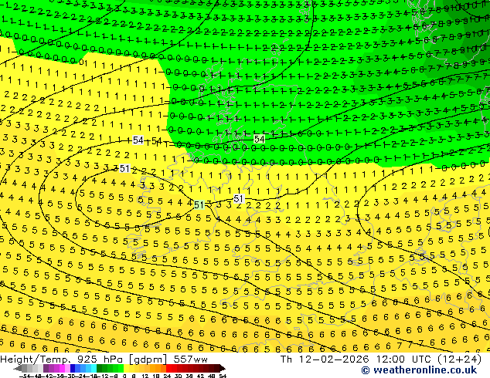Click the "18" label under the color legend
The image size is (490, 378).
click(156, 376)
